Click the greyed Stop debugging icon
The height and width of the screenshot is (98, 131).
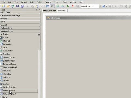point(77,6)
